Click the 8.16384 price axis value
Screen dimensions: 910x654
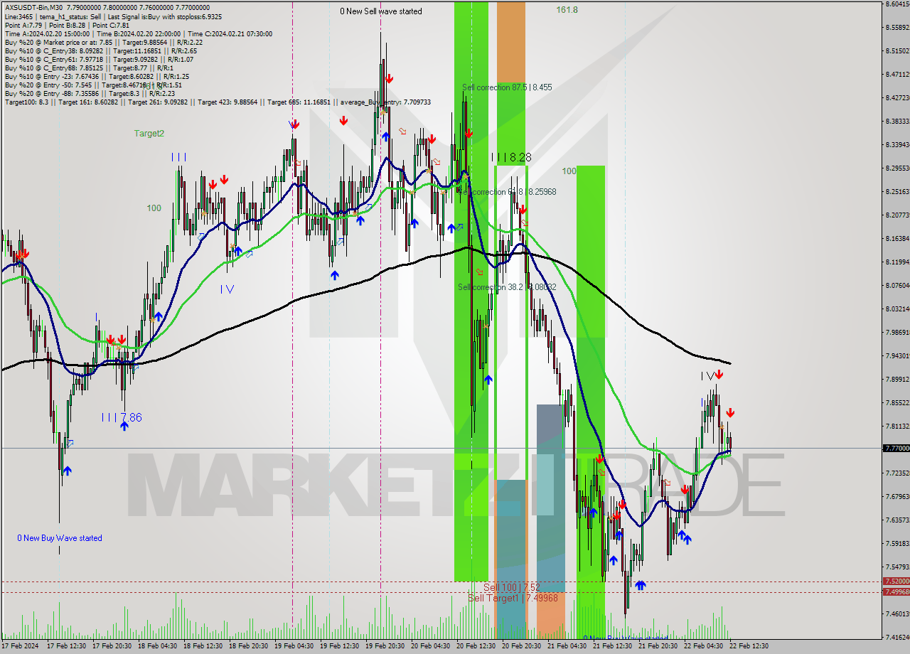coord(897,238)
